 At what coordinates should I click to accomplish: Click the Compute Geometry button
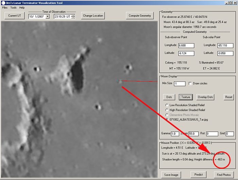click(x=140, y=16)
